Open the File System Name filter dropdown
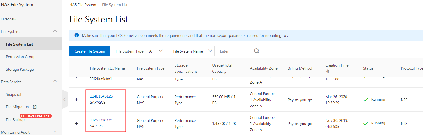This screenshot has width=423, height=135. [191, 51]
